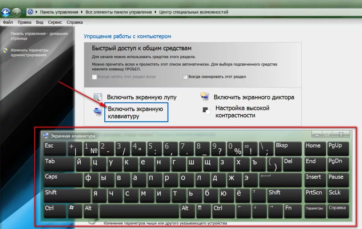Screen dimensions: 362x229
Task: Expand arrow after Все элементы панели управления
Action: [156, 12]
